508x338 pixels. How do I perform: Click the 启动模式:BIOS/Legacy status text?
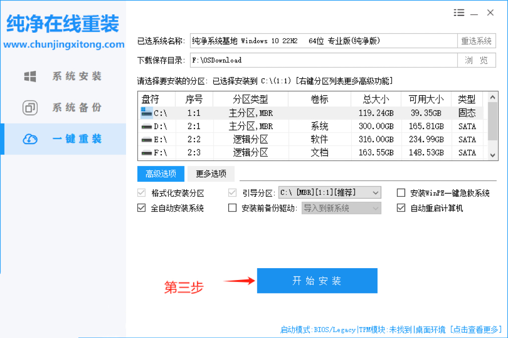(x=318, y=330)
